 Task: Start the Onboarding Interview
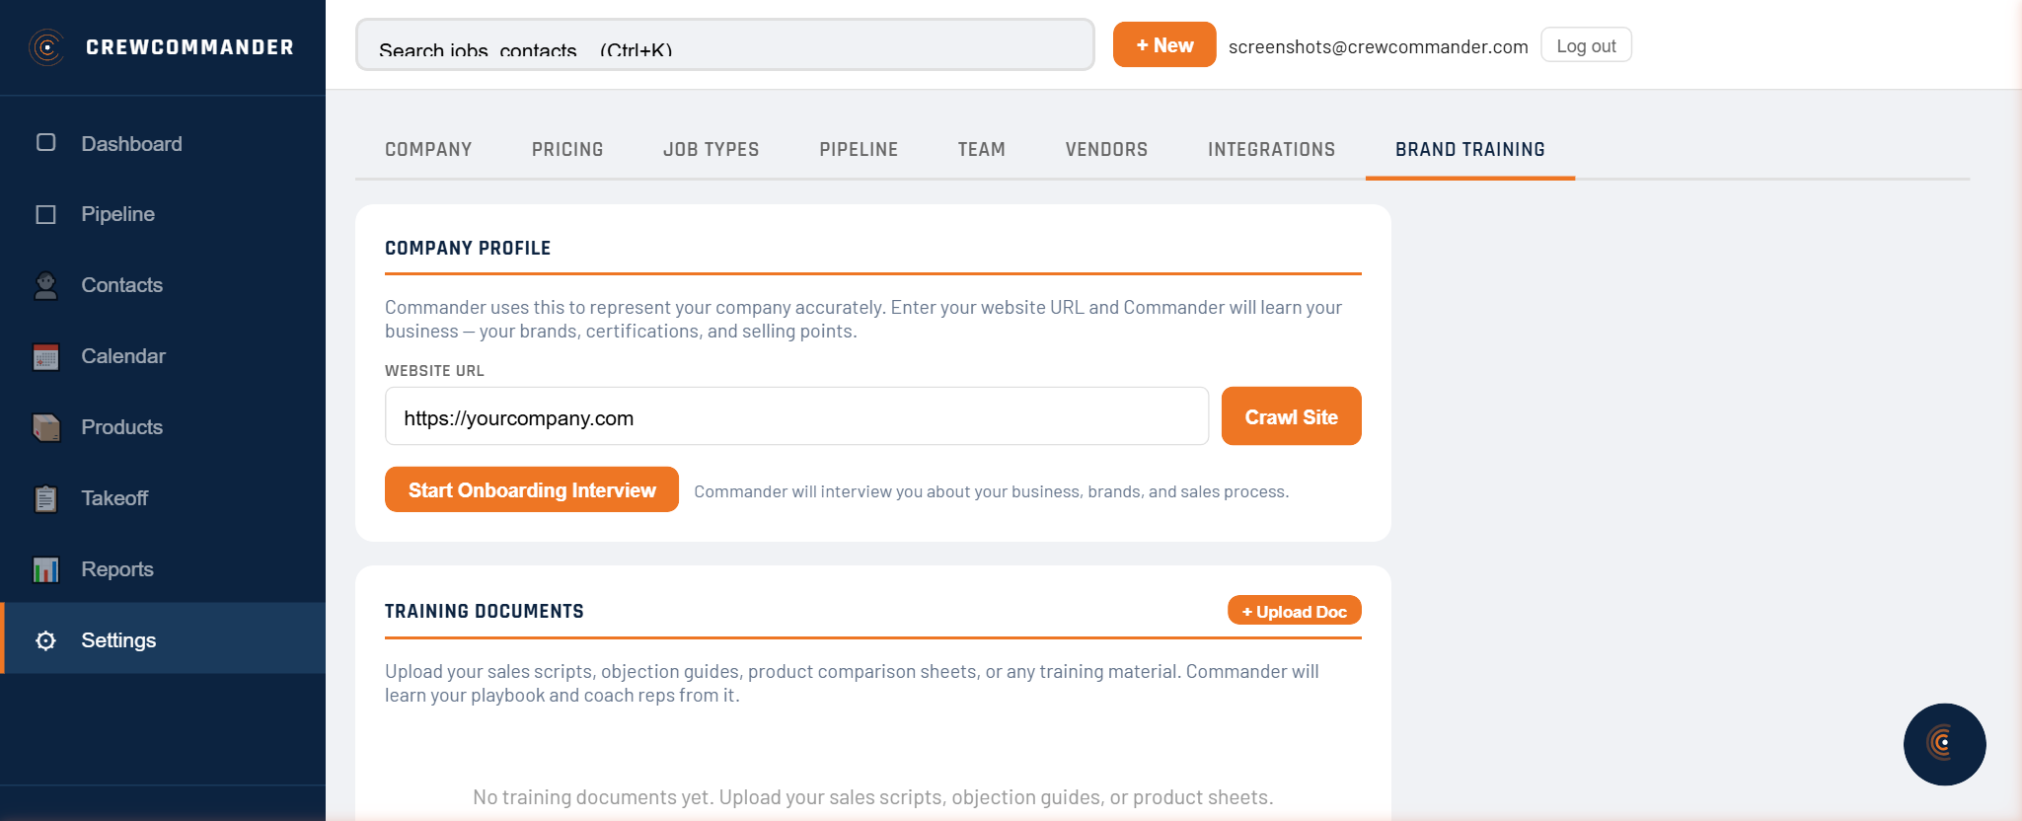point(532,489)
